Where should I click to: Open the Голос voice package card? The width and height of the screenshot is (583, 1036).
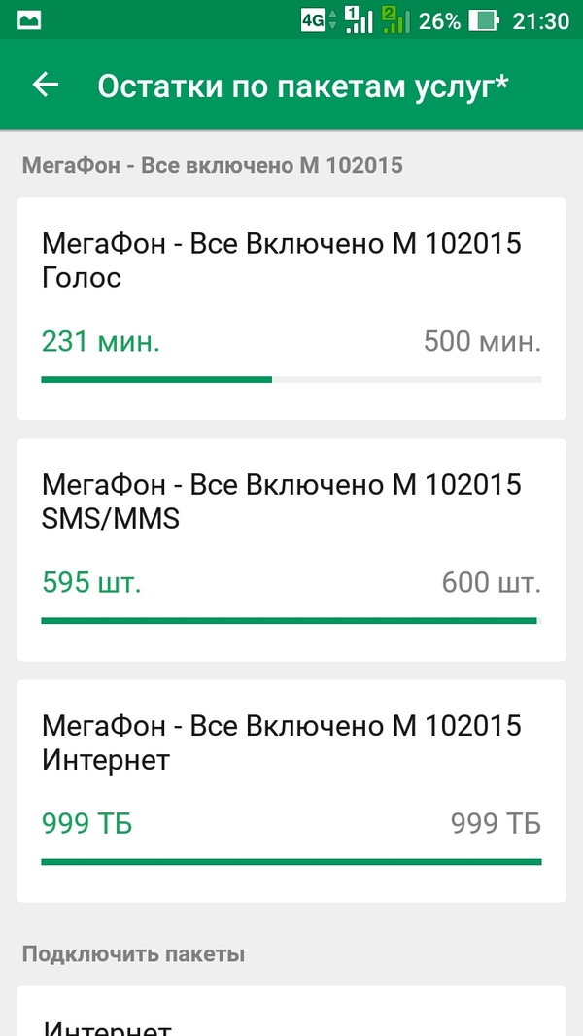click(291, 260)
